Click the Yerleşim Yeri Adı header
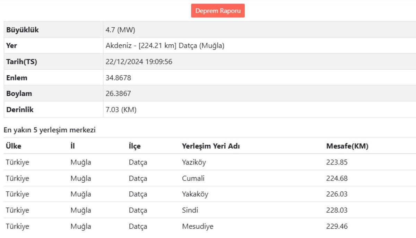The height and width of the screenshot is (238, 416). click(211, 146)
